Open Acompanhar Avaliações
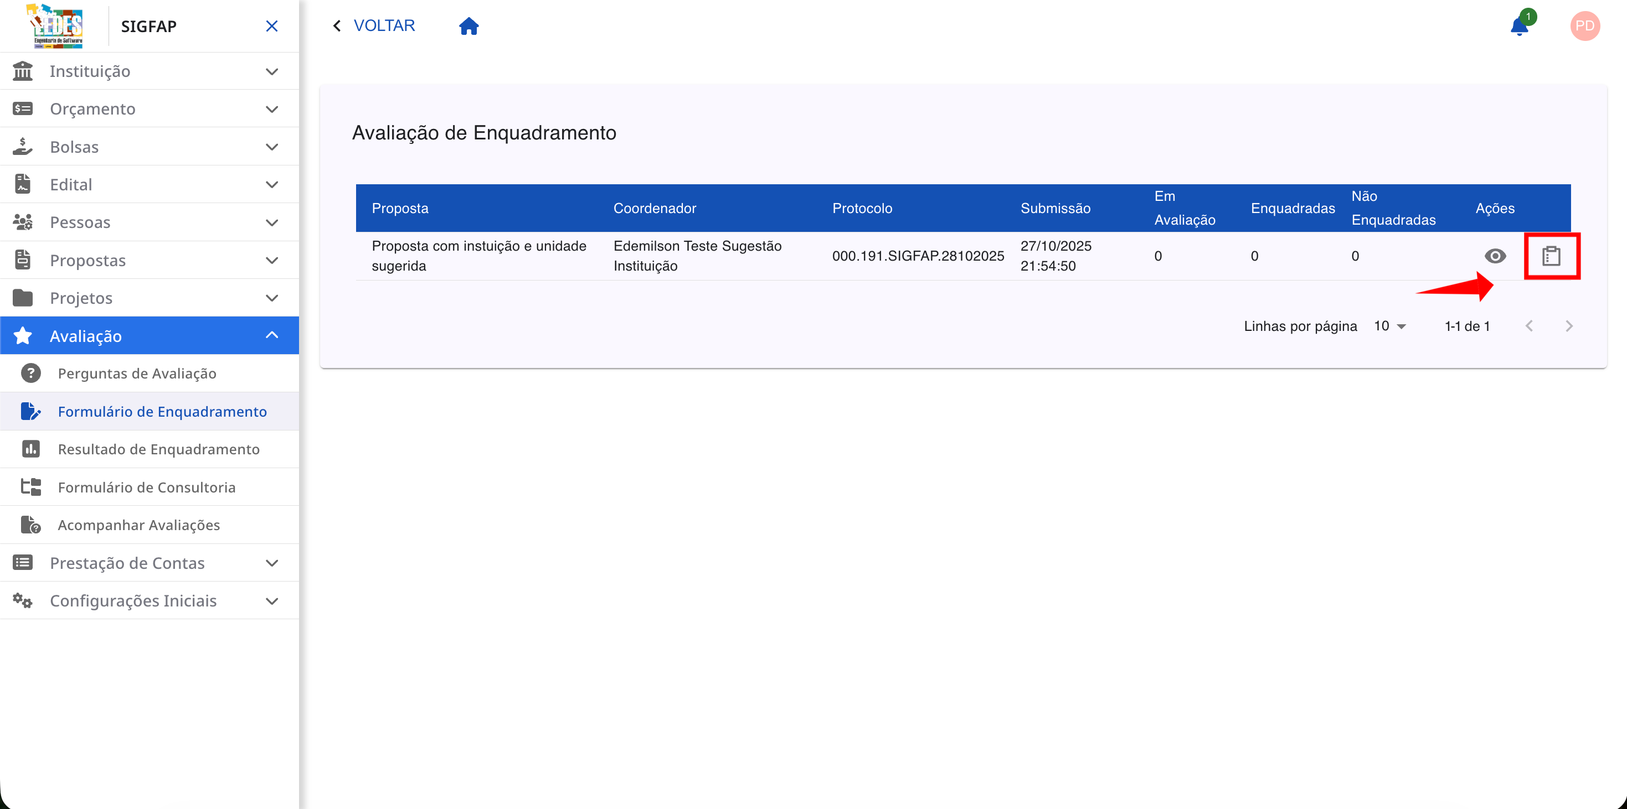The image size is (1627, 809). pyautogui.click(x=139, y=525)
